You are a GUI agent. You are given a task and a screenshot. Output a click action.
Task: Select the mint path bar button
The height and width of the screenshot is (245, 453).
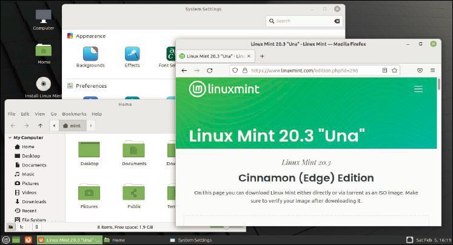point(73,126)
